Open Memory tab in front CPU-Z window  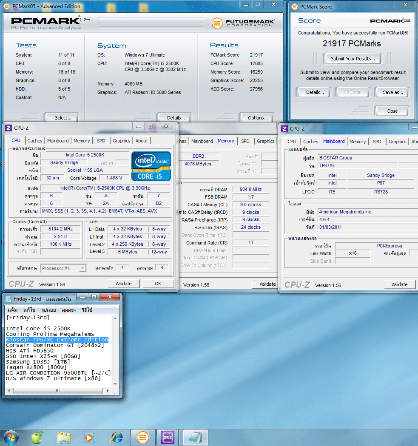click(x=82, y=141)
